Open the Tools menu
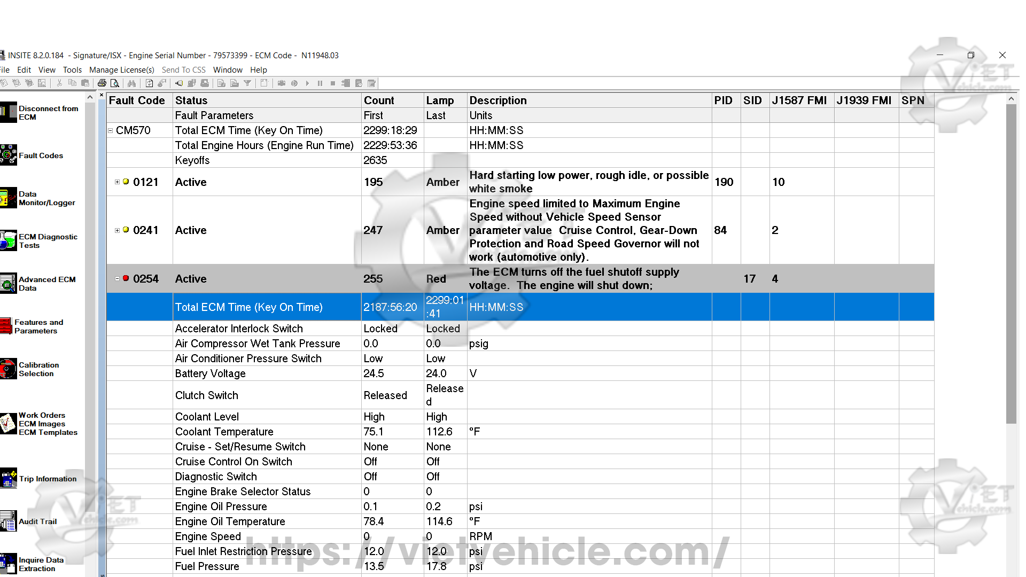 pos(72,70)
